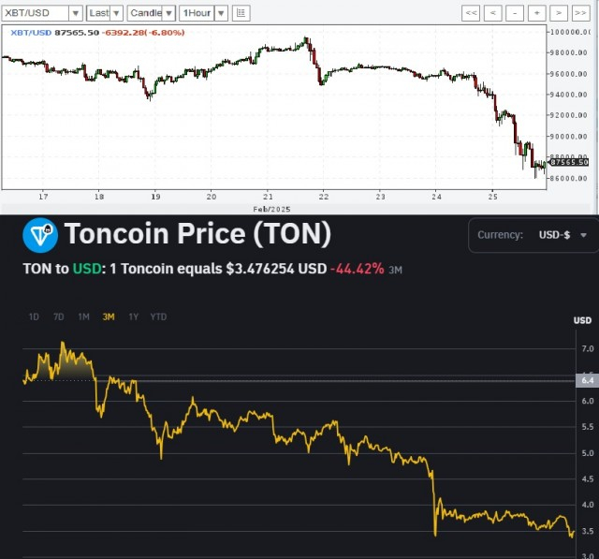Switch to the 1D time range

pyautogui.click(x=35, y=316)
